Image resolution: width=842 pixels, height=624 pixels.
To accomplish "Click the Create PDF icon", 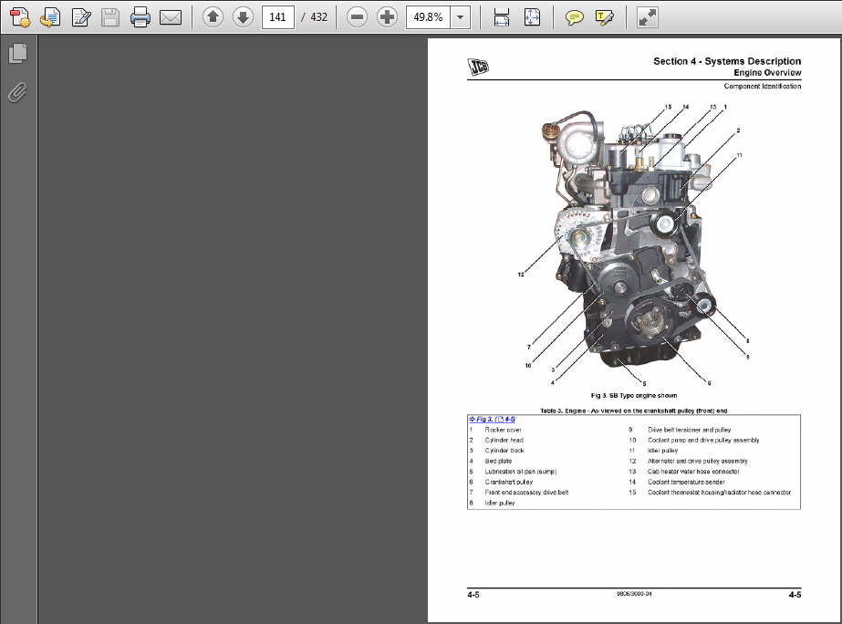I will (20, 16).
